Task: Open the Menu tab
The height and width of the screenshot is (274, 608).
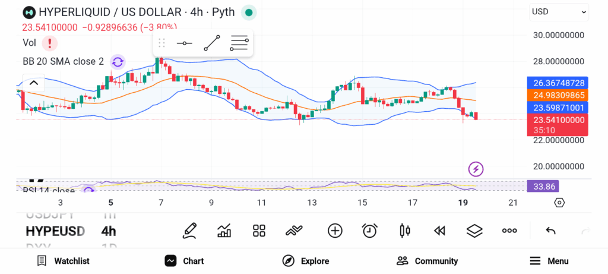Action: [549, 261]
